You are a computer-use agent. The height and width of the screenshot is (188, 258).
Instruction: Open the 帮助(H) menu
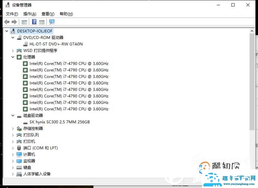(x=66, y=14)
